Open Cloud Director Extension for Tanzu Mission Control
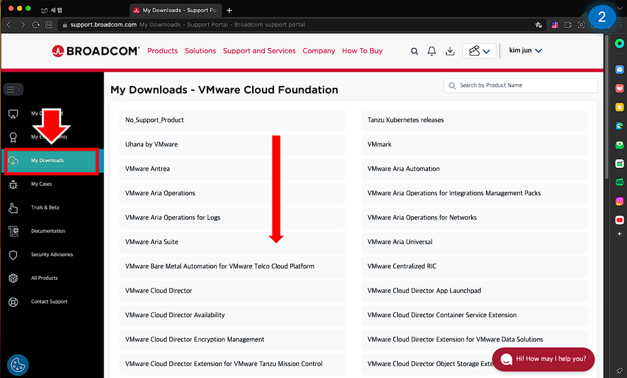Viewport: 627px width, 378px height. click(x=232, y=364)
